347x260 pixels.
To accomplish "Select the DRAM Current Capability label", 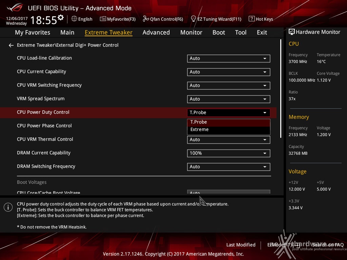I will tap(44, 153).
